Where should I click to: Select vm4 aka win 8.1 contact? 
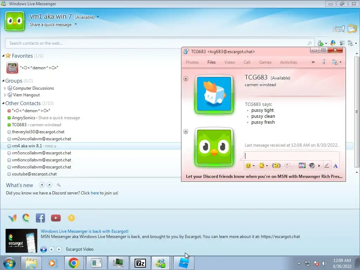point(91,146)
